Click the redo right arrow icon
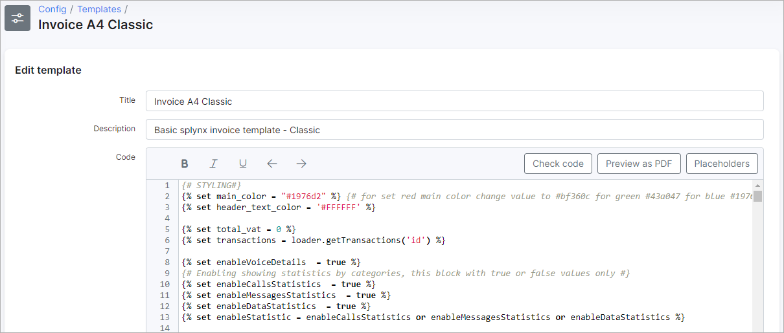This screenshot has height=333, width=784. [x=301, y=164]
